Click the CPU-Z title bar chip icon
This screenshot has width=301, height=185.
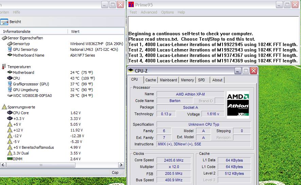131,70
